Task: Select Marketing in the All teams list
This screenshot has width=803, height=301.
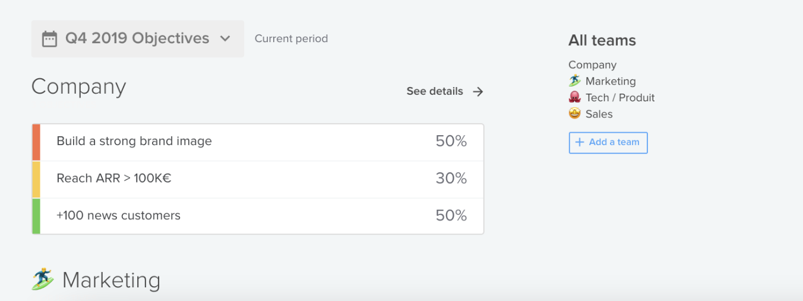Action: pos(611,81)
